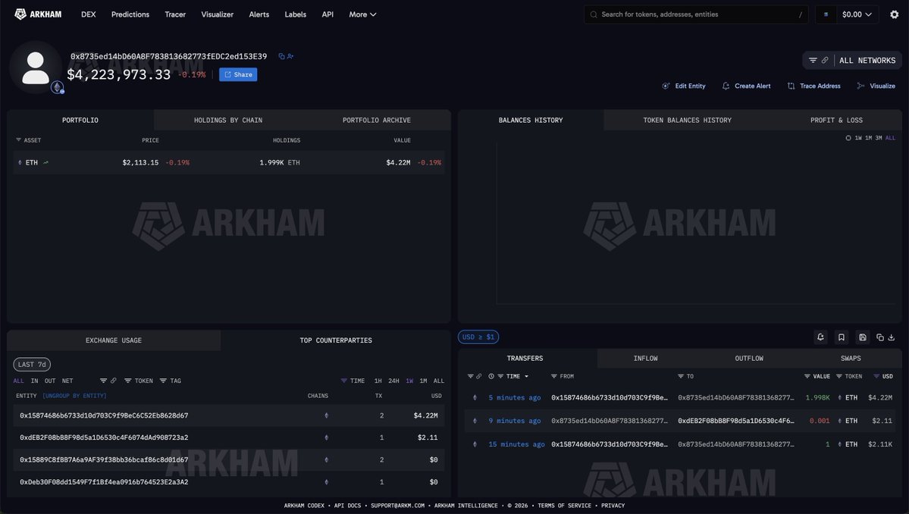Click the '9 minutes ago' transfer time
909x514 pixels.
(x=514, y=421)
